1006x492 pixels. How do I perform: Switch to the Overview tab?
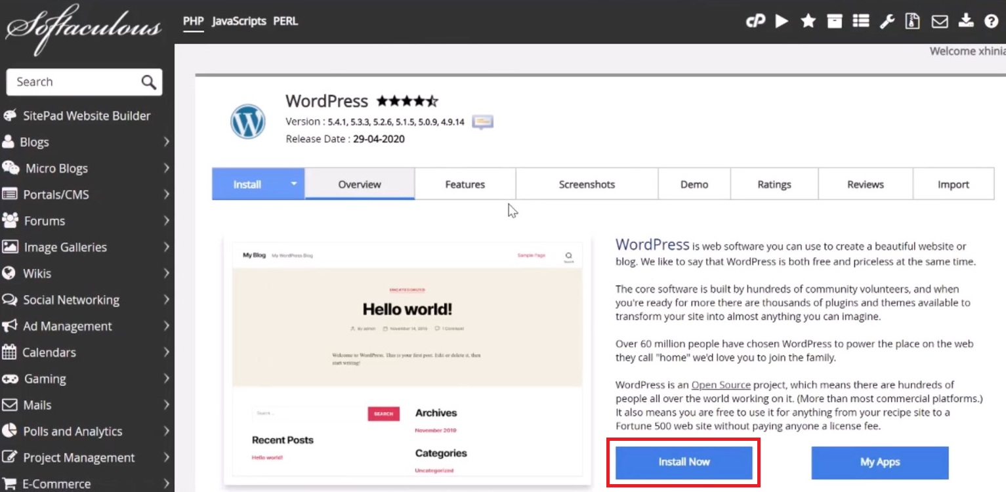(360, 184)
